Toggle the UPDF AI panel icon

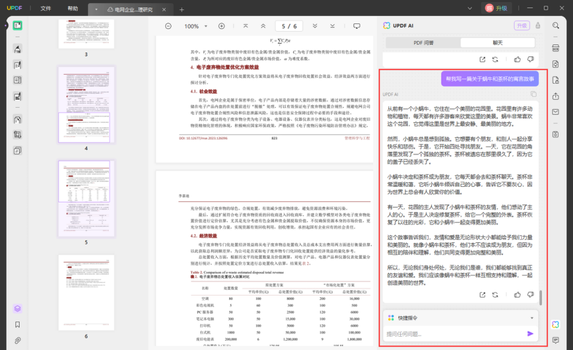click(555, 325)
